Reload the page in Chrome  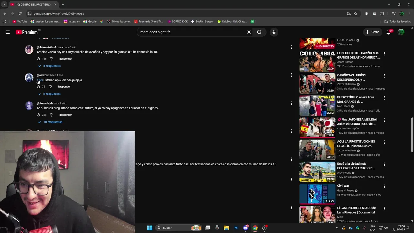coord(20,14)
